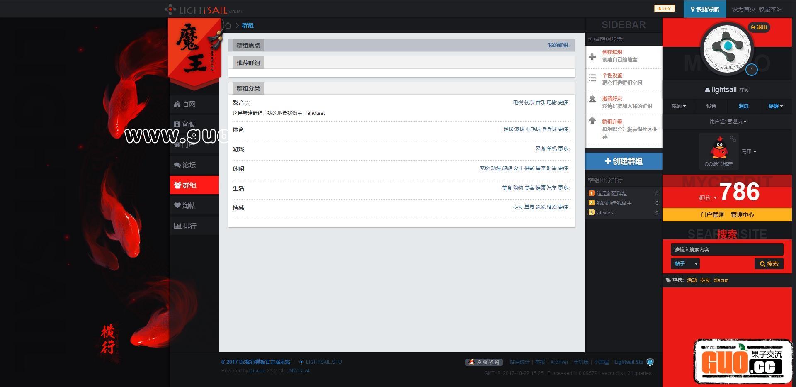The height and width of the screenshot is (387, 796).
Task: Click the shield icon in footer
Action: [650, 362]
